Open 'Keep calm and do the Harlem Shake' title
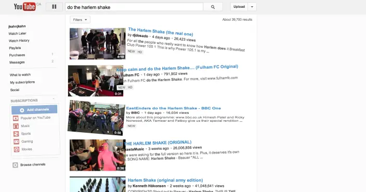The image size is (366, 192). (x=177, y=68)
